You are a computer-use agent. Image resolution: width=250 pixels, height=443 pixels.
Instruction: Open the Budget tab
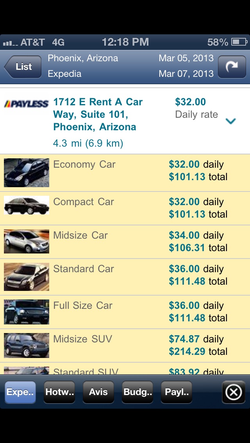(137, 392)
